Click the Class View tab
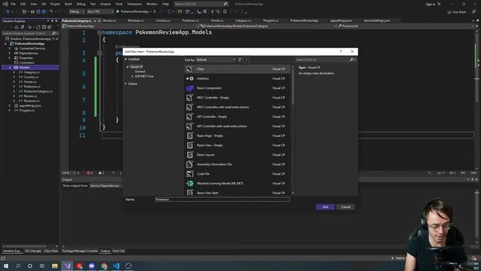The image size is (481, 271). click(51, 251)
